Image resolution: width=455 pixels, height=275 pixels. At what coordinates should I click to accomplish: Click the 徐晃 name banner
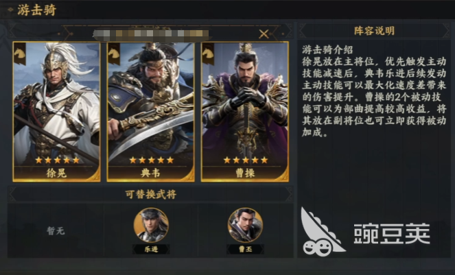coord(56,174)
